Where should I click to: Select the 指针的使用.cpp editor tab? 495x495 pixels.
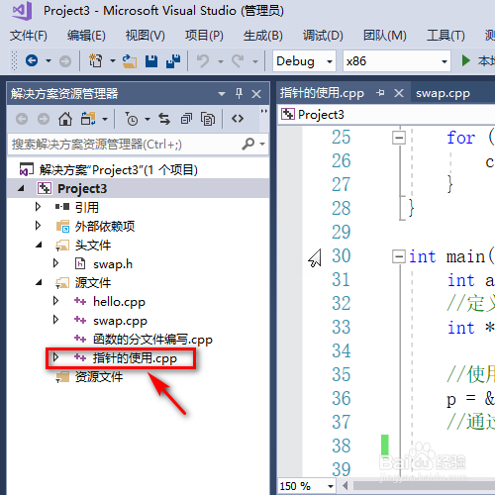coord(322,94)
